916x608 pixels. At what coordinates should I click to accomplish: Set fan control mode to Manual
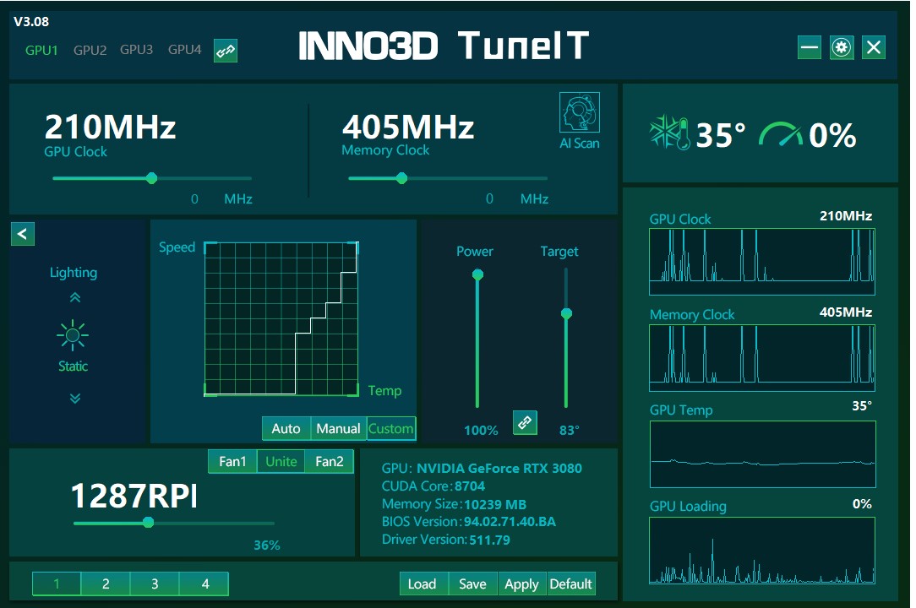click(338, 429)
